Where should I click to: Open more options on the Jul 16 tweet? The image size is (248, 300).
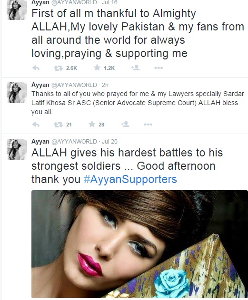coord(159,68)
